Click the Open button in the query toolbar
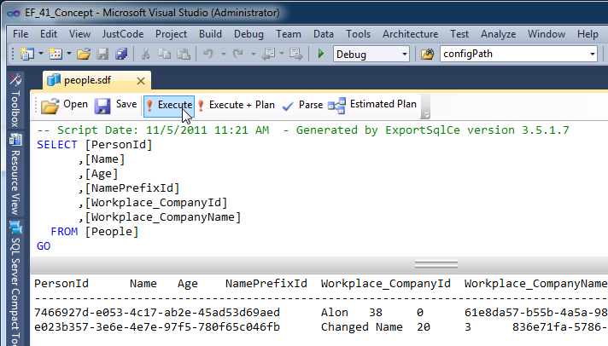Screen dimensions: 608x346 click(64, 105)
